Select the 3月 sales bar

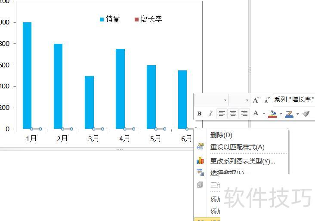(x=89, y=103)
